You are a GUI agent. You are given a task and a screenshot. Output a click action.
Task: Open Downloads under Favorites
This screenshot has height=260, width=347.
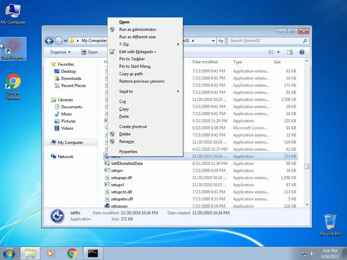coord(71,79)
